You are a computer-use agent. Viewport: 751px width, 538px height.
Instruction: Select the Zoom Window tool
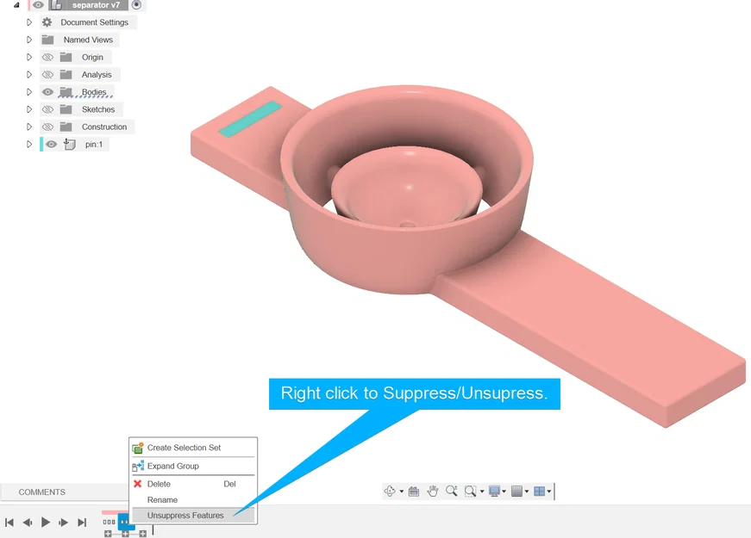click(470, 492)
